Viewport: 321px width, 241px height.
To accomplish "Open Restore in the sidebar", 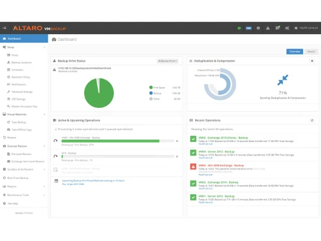I will 12,138.
